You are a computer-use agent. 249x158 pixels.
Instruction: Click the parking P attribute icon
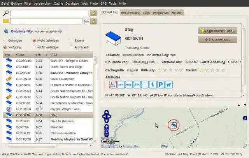[161, 85]
